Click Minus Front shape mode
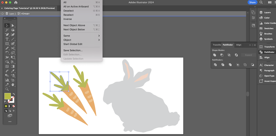Viewport: 276px width, 136px height. pyautogui.click(x=222, y=55)
